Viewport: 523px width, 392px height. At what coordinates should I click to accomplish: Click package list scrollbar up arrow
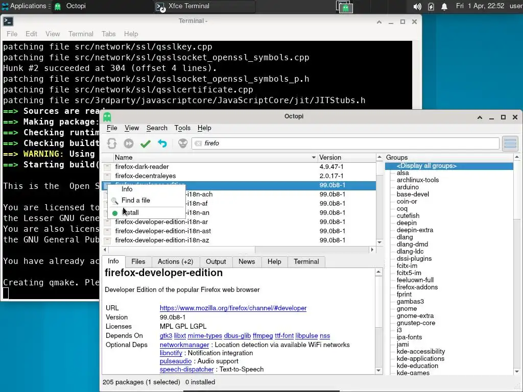379,157
